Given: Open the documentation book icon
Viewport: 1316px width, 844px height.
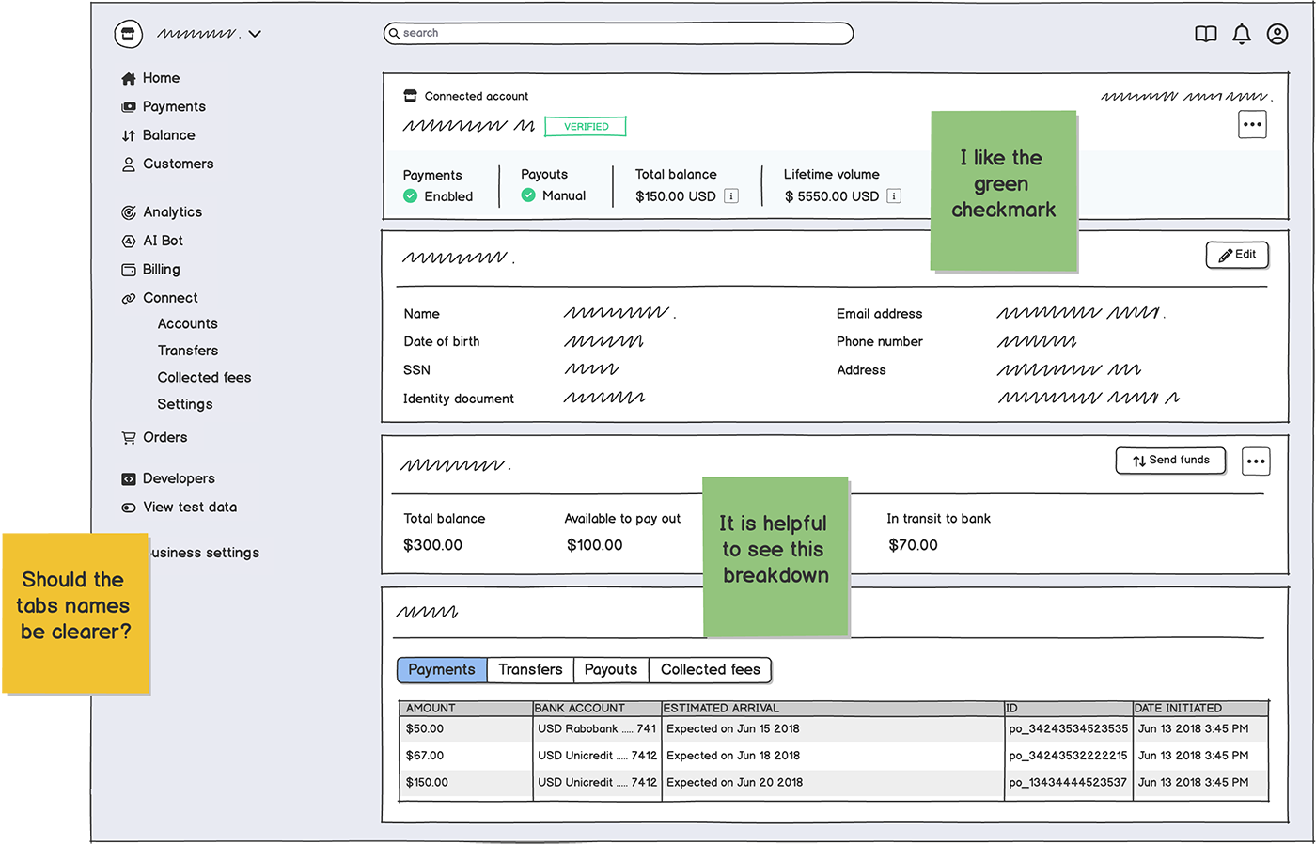Looking at the screenshot, I should (x=1205, y=34).
